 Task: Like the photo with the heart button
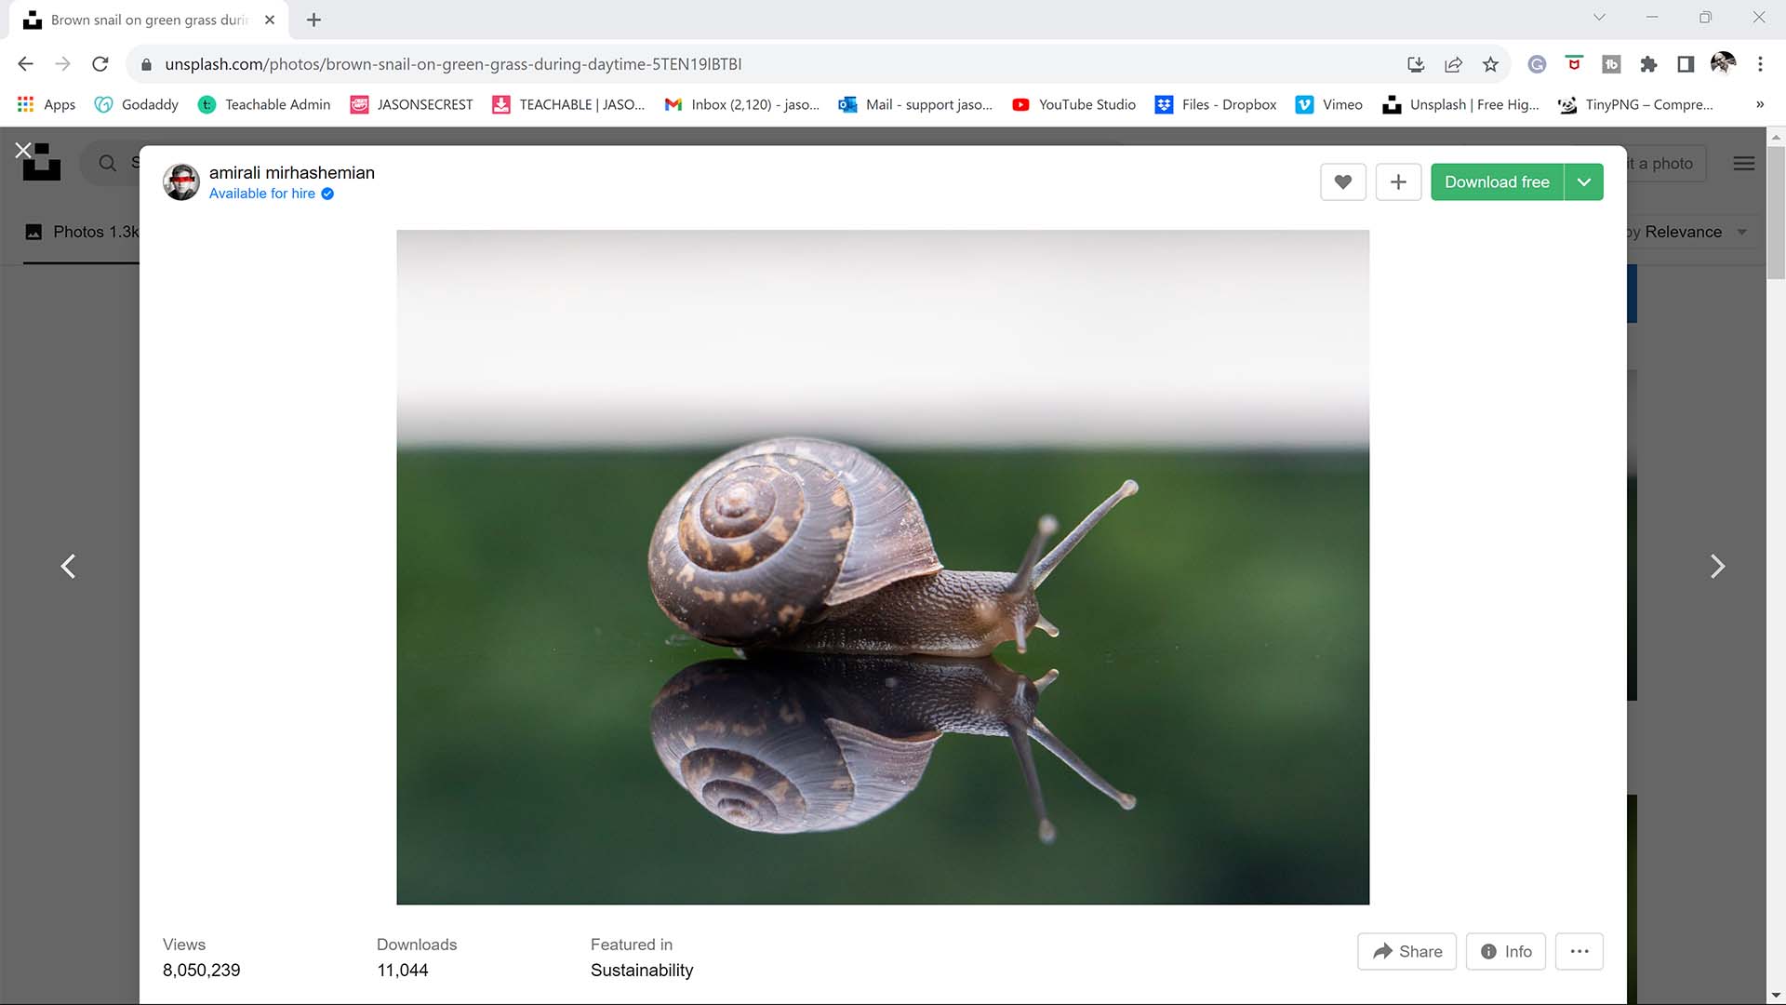click(1343, 182)
